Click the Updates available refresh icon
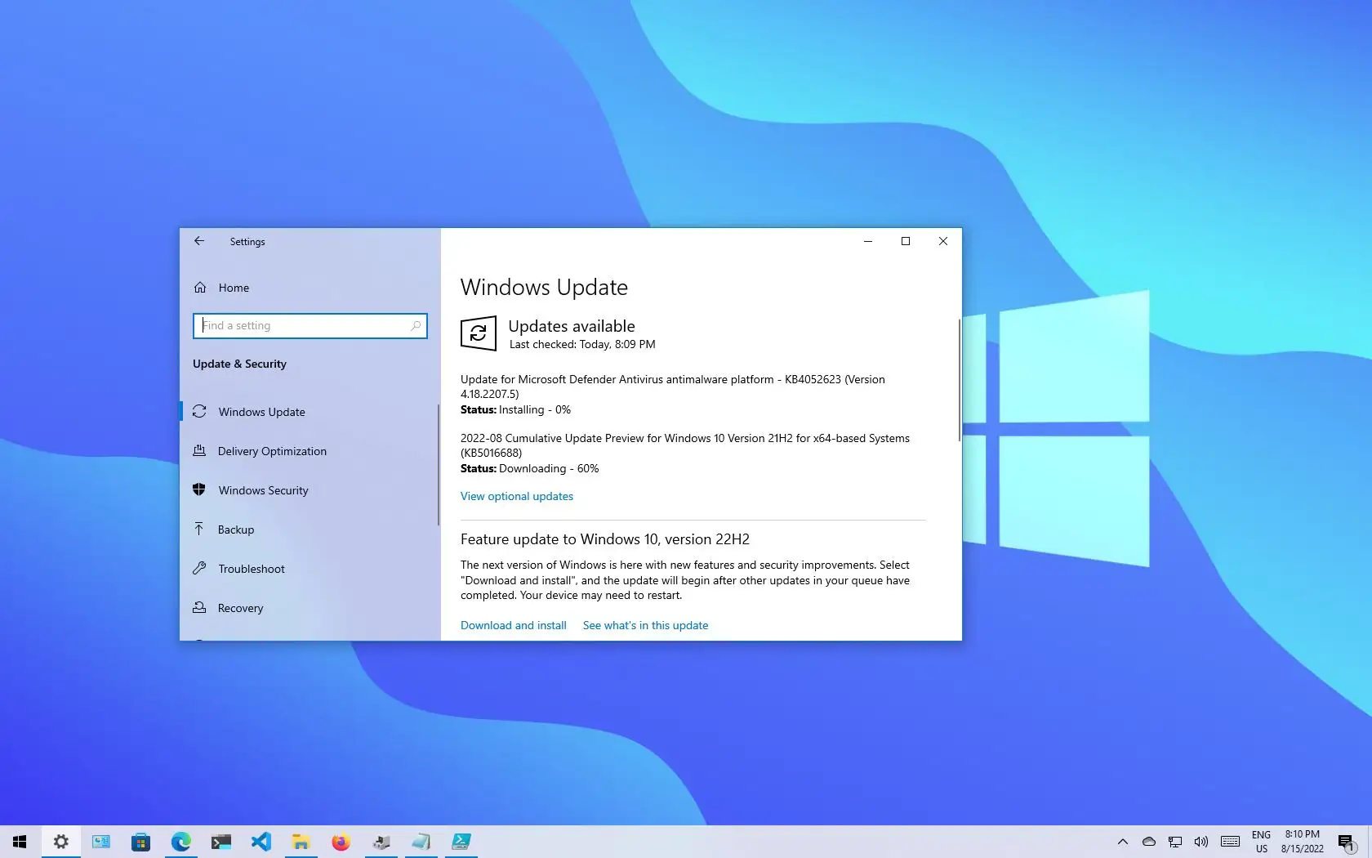 pyautogui.click(x=479, y=333)
